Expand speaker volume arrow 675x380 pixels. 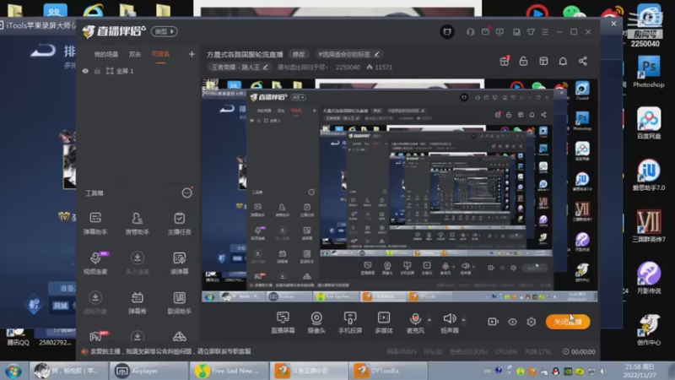pyautogui.click(x=463, y=320)
